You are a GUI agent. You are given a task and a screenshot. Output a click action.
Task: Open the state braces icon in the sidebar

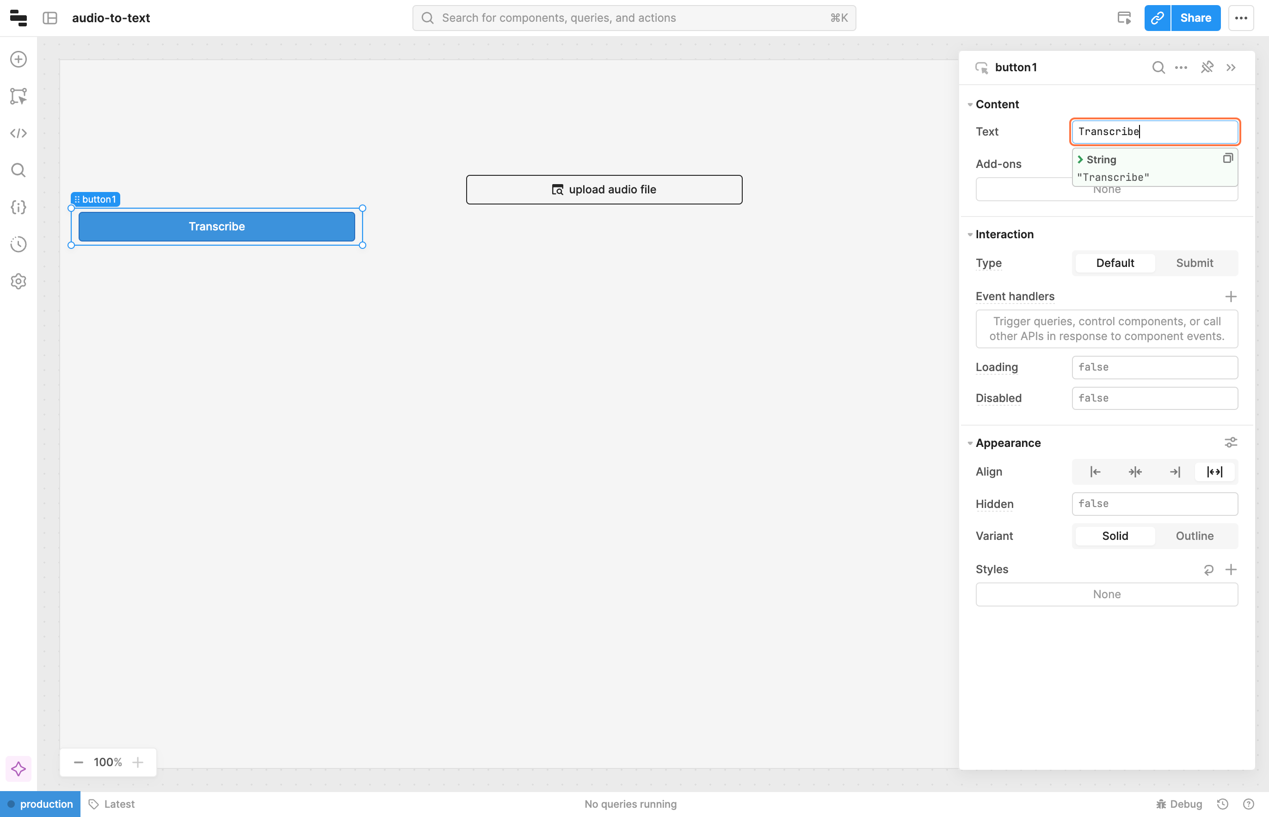click(18, 207)
